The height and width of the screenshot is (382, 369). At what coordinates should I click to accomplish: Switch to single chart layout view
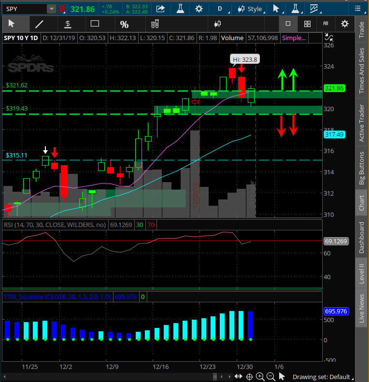(288, 24)
